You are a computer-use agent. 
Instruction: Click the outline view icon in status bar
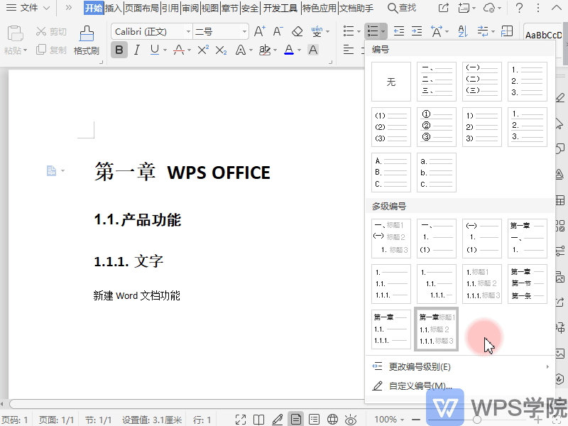(314, 420)
